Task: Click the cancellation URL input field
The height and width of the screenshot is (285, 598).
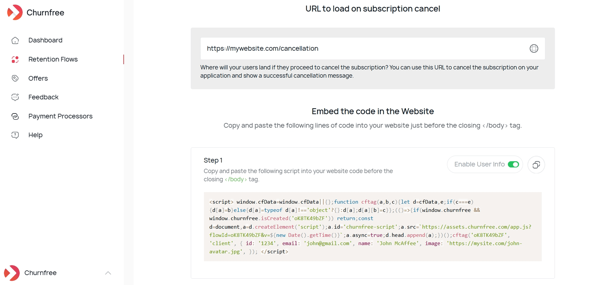Action: point(359,48)
